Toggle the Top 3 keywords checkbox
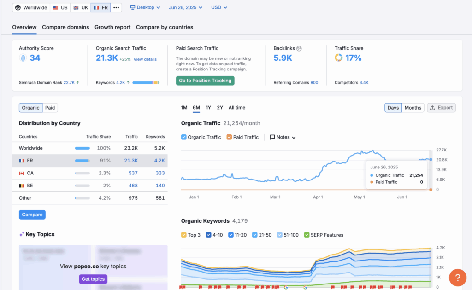This screenshot has height=290, width=472. [184, 235]
